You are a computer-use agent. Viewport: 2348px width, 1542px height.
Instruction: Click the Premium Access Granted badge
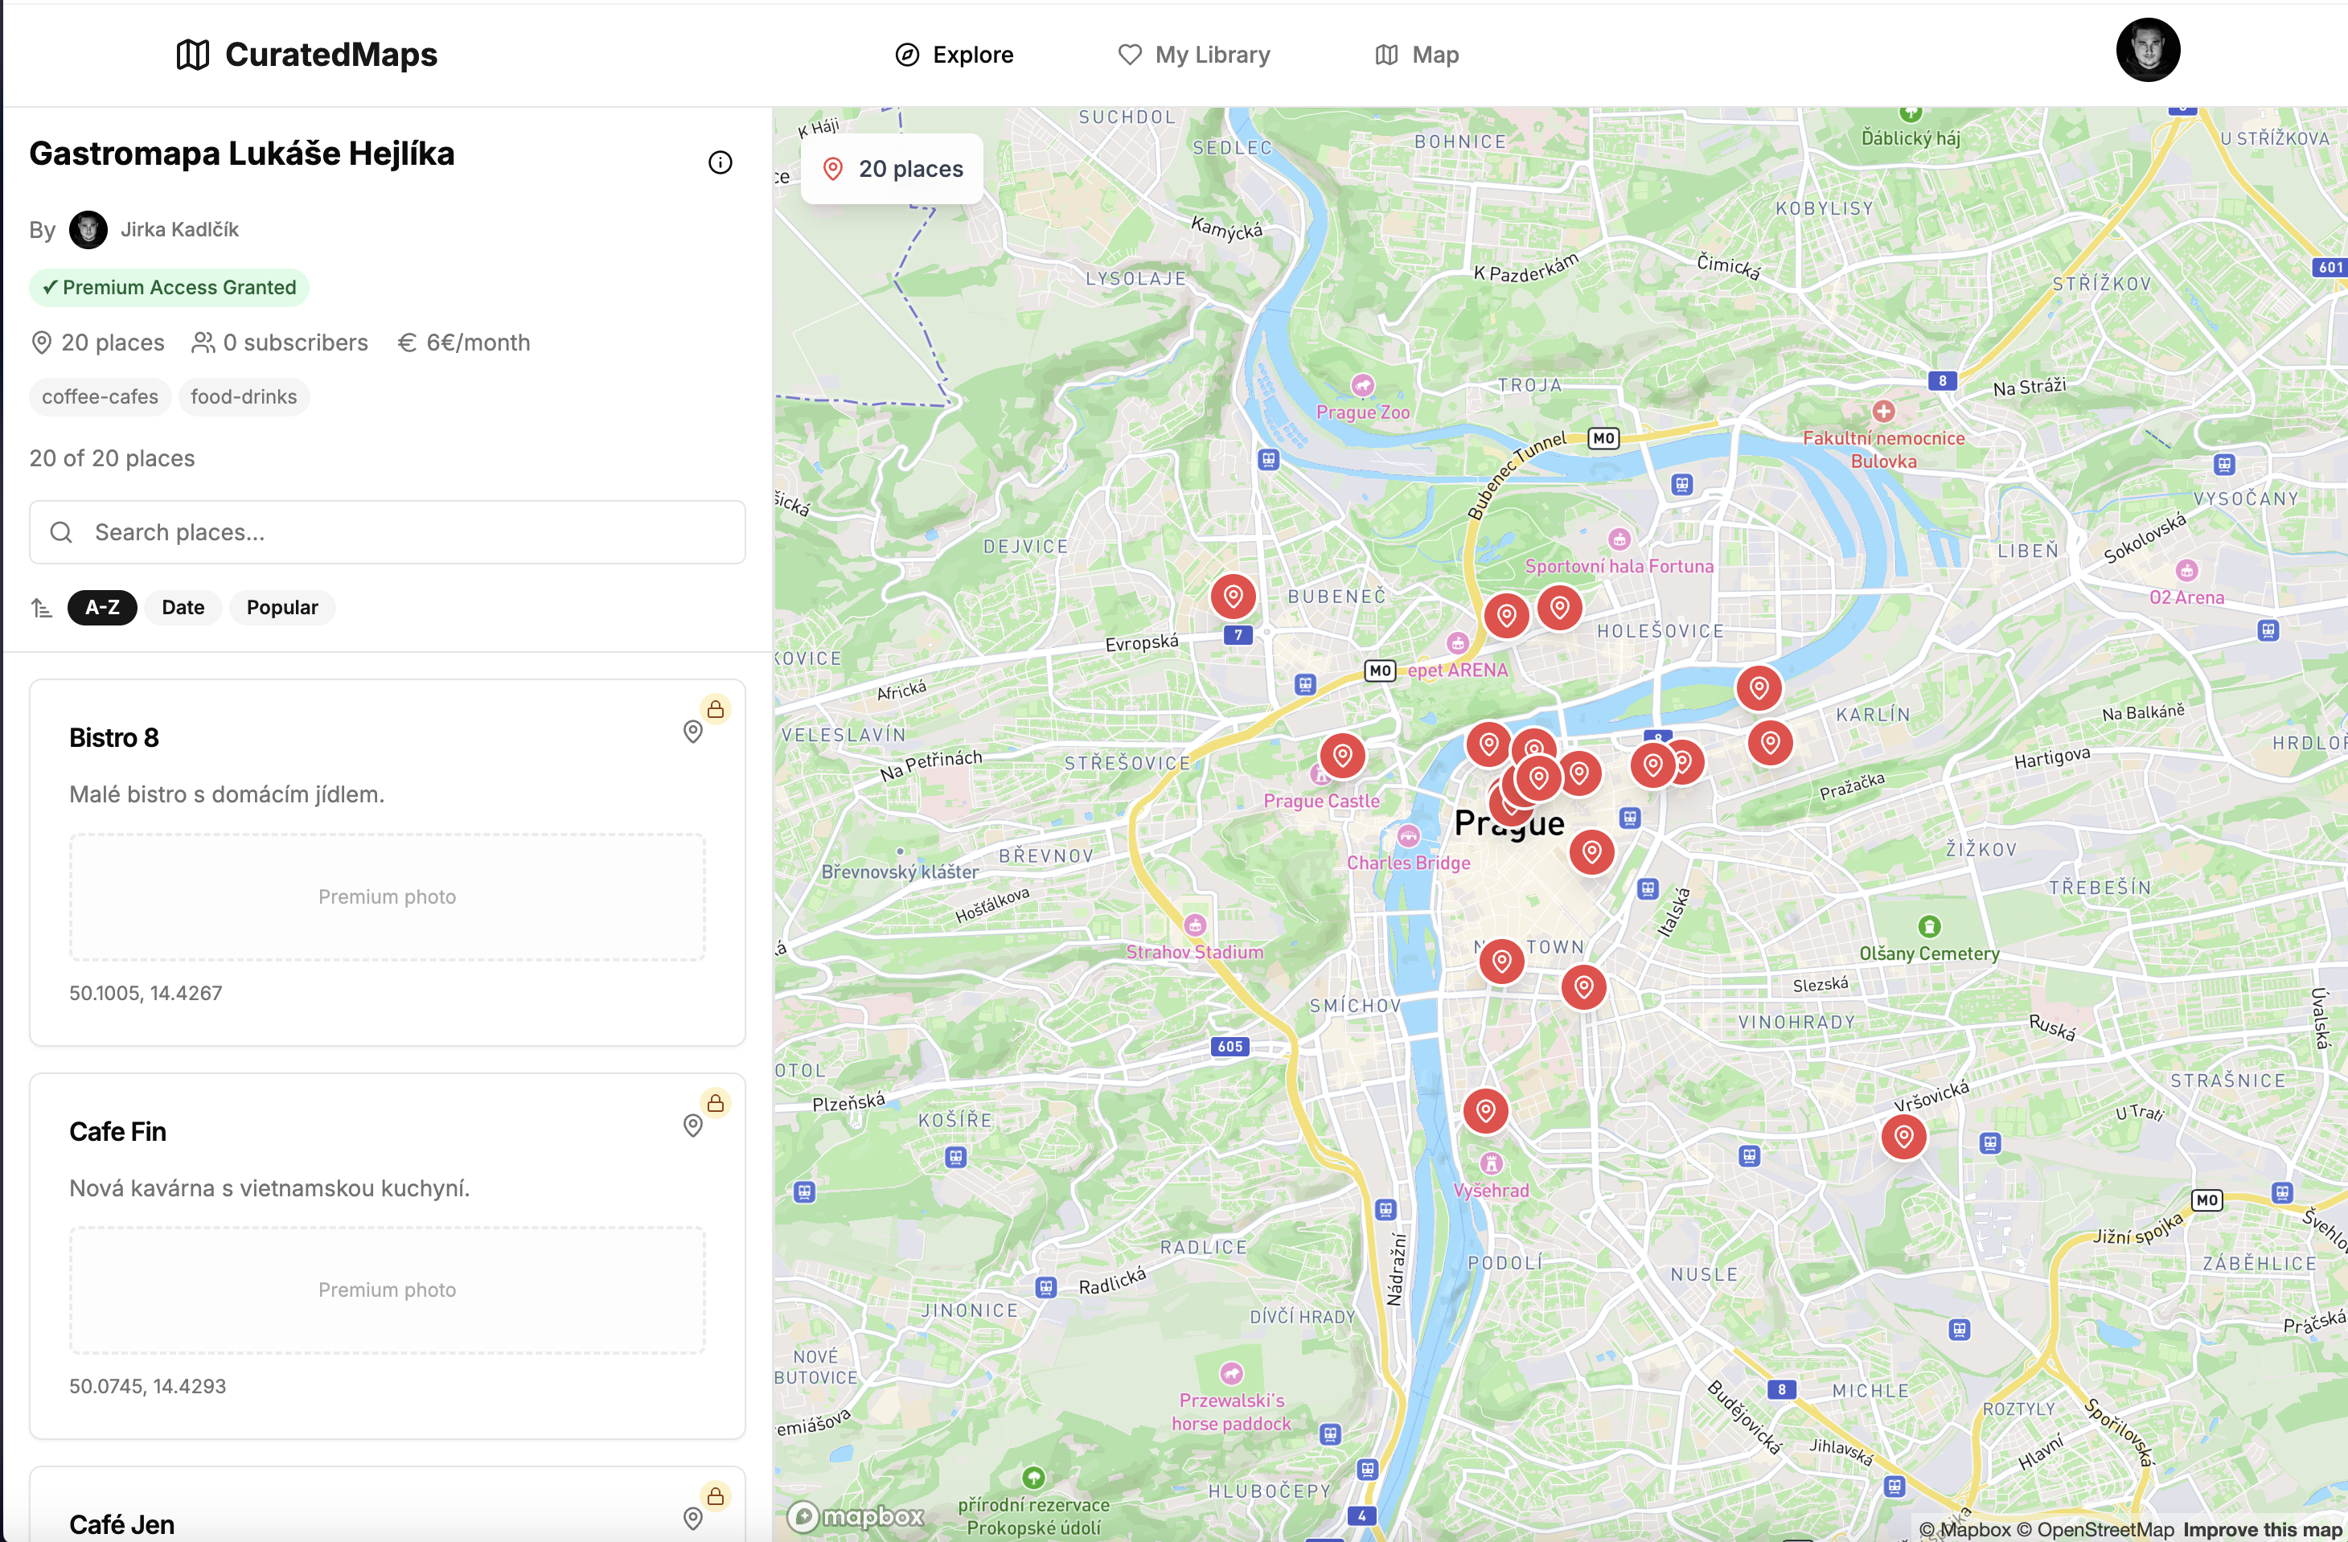[x=170, y=287]
